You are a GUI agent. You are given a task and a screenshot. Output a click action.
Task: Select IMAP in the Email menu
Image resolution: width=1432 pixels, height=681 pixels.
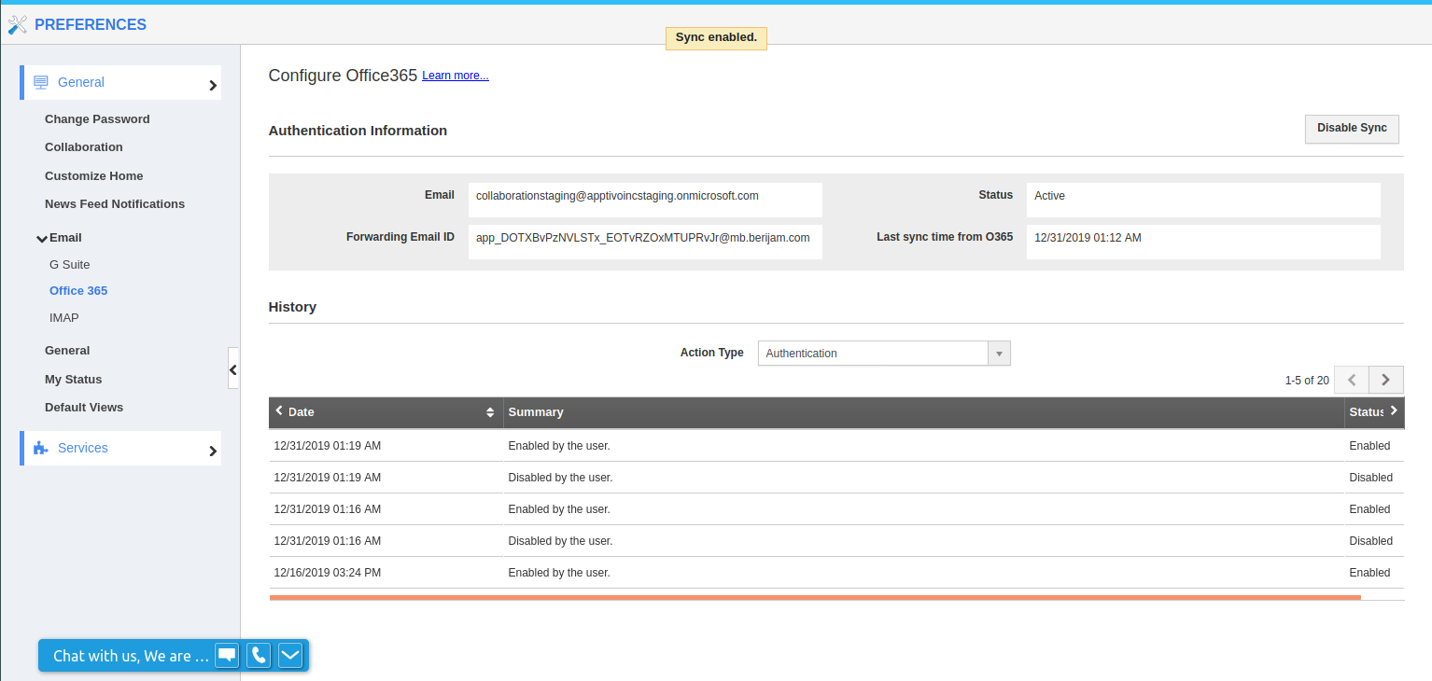coord(64,318)
